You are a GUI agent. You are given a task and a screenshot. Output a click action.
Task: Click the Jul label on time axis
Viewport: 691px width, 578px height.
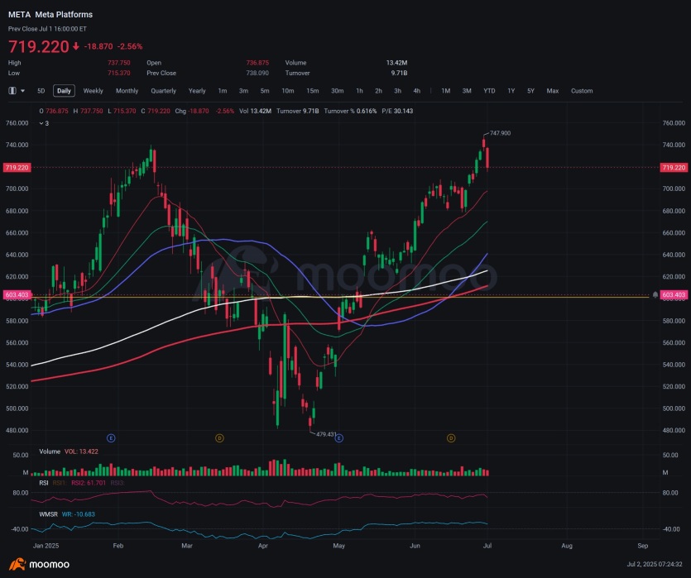point(487,546)
